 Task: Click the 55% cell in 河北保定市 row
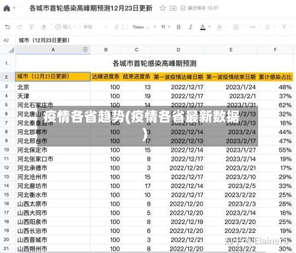(x=275, y=150)
